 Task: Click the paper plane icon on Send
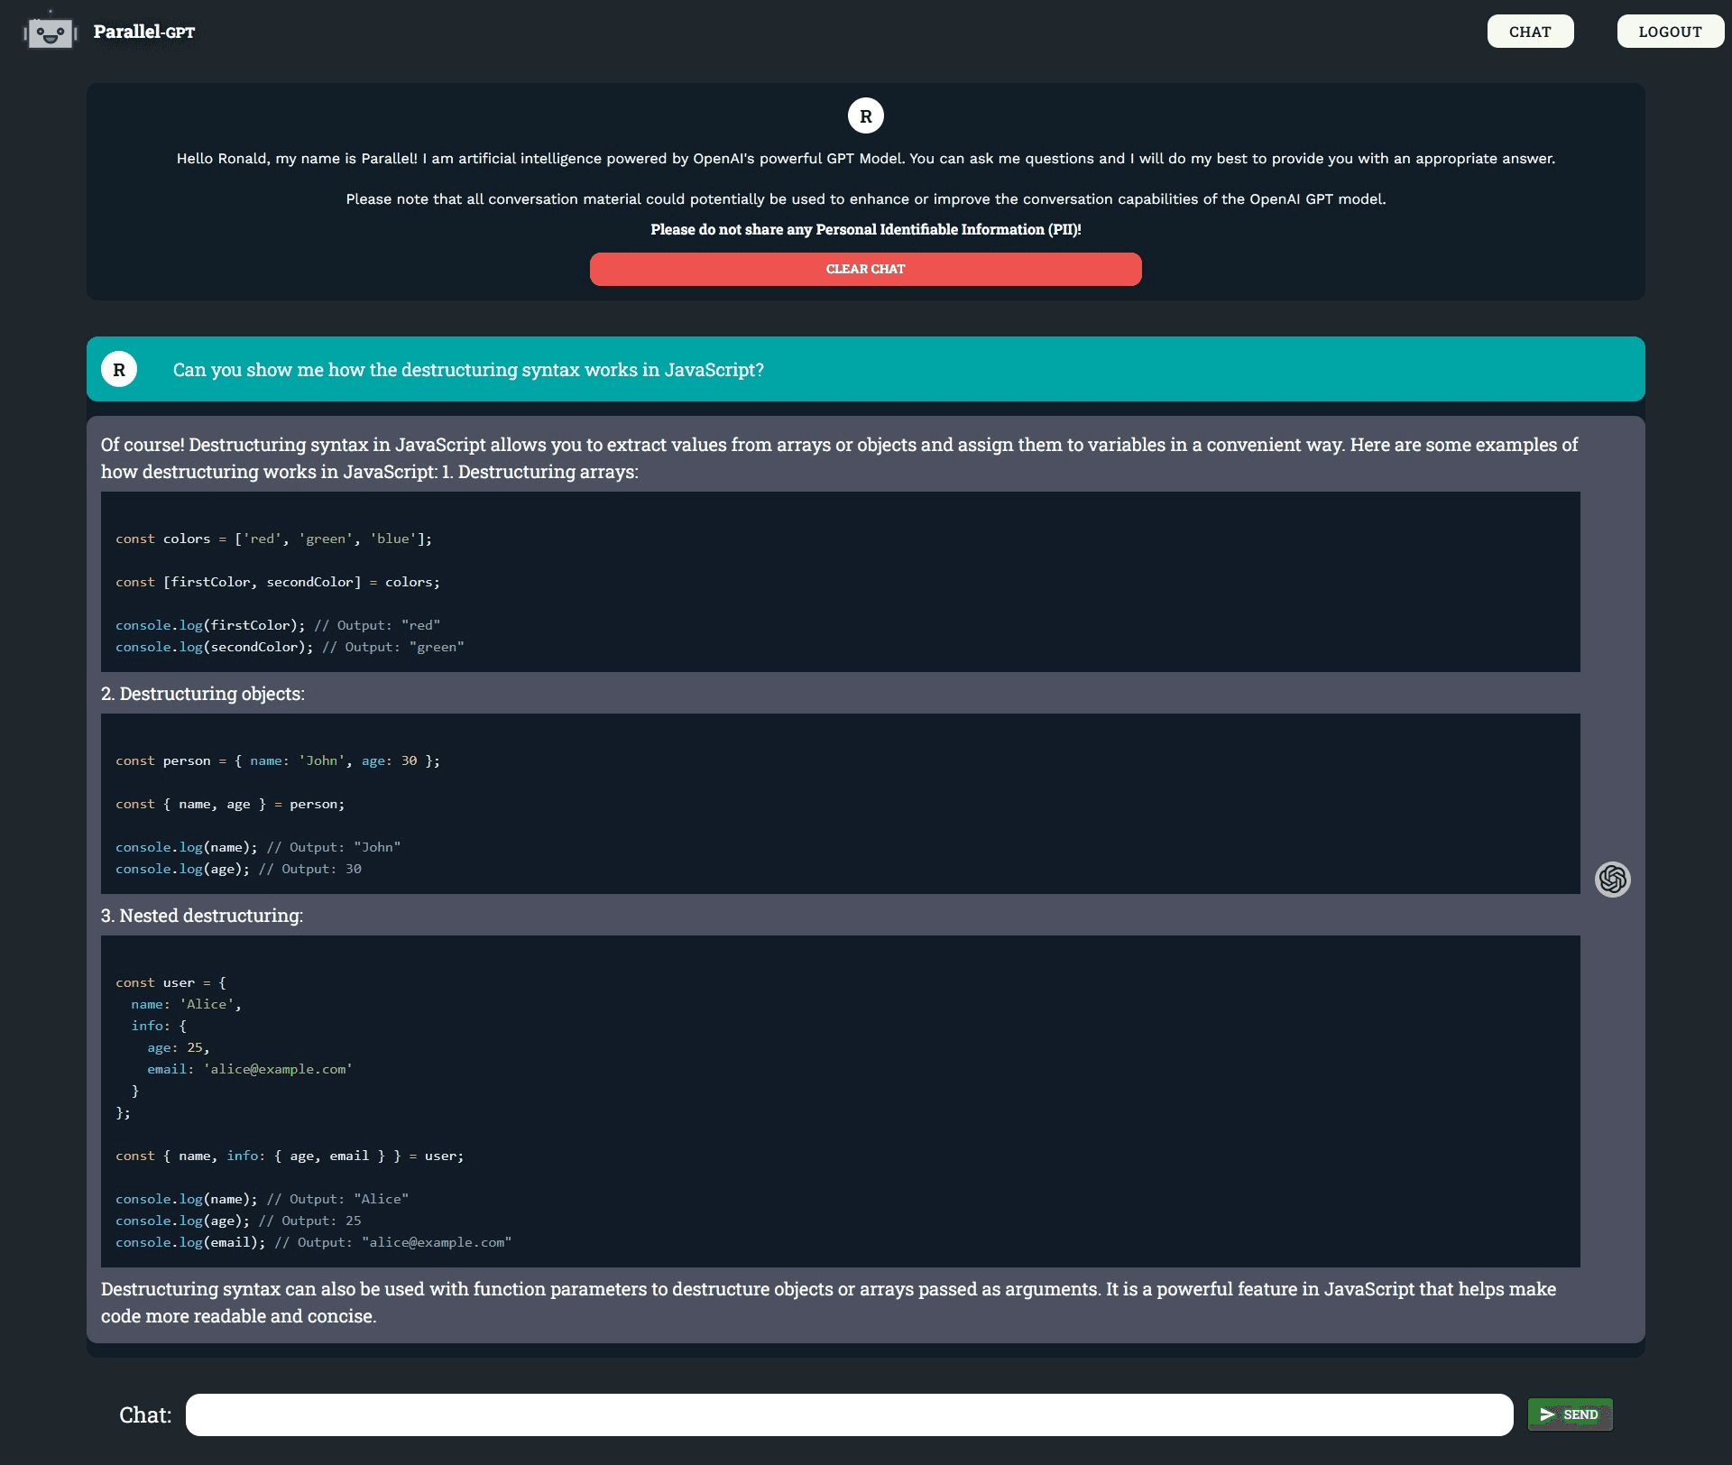[x=1547, y=1414]
